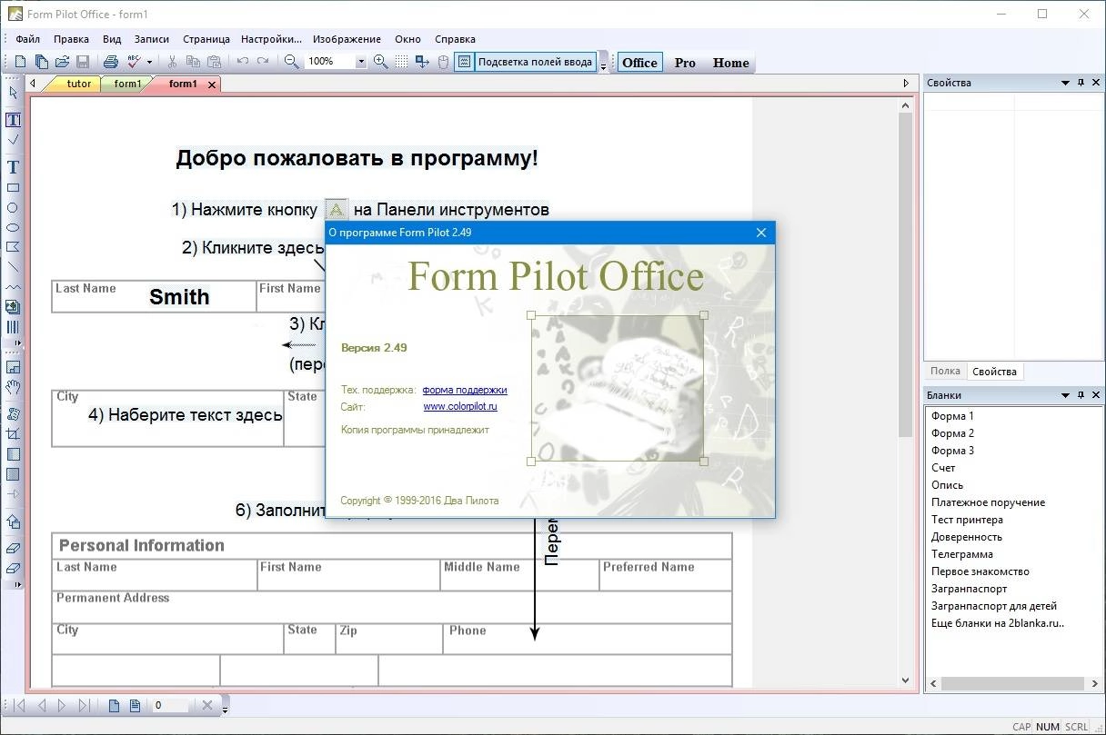Switch to the Полка panel tab
Viewport: 1106px width, 735px height.
pyautogui.click(x=945, y=371)
